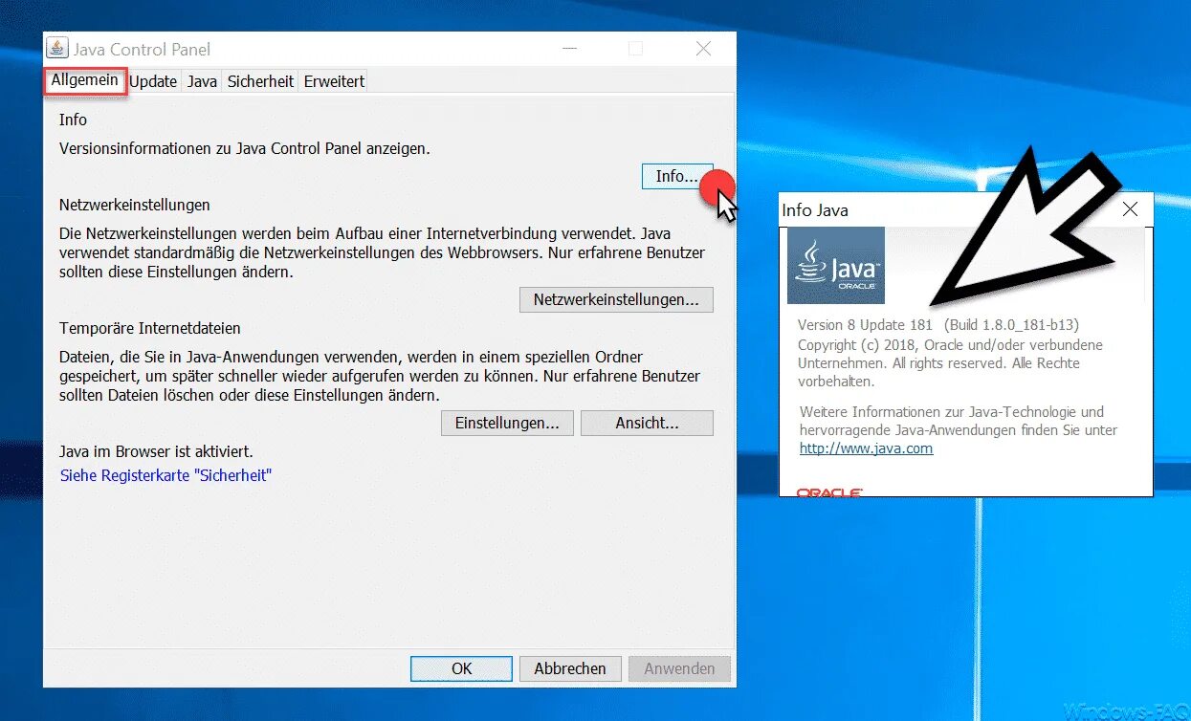
Task: Minimize the Java Control Panel window
Action: [567, 49]
